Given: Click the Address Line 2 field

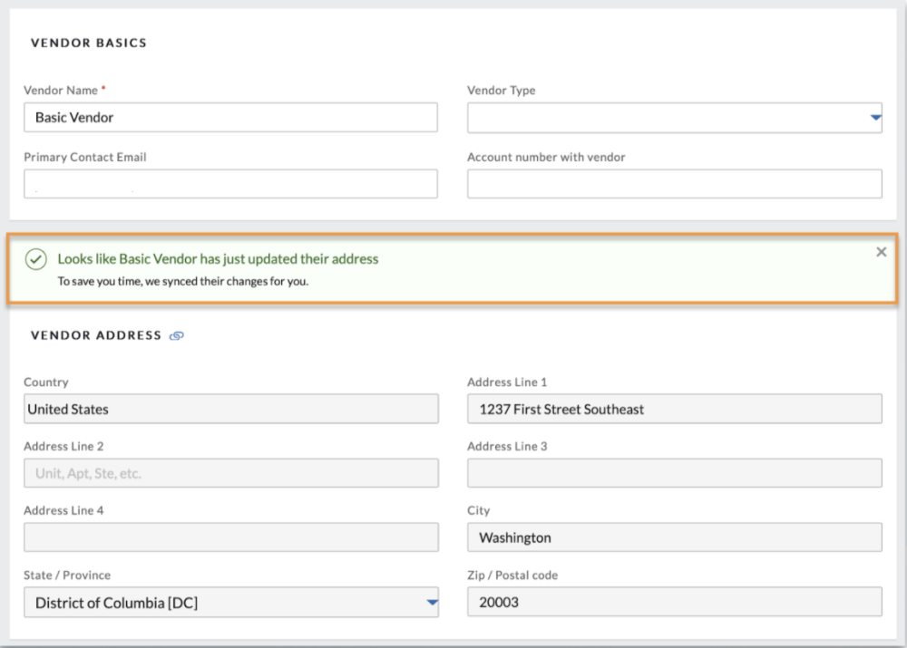Looking at the screenshot, I should click(230, 473).
